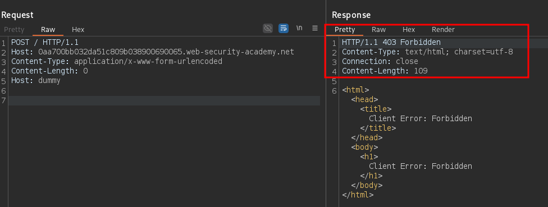Screen dimensions: 548x207
Task: Toggle hide non-printable characters eye icon
Action: [x=268, y=28]
